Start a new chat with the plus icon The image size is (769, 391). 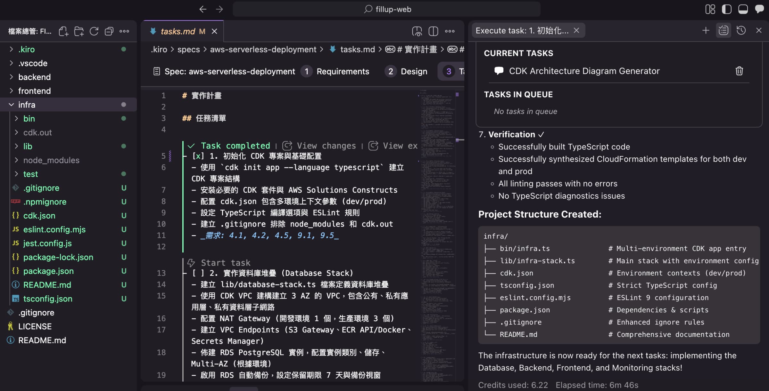click(x=706, y=30)
